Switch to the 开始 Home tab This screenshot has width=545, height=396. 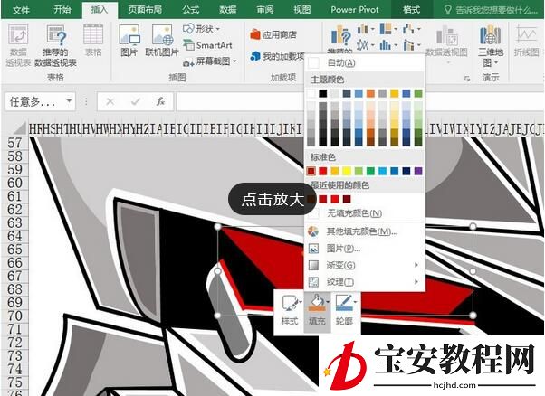point(62,9)
